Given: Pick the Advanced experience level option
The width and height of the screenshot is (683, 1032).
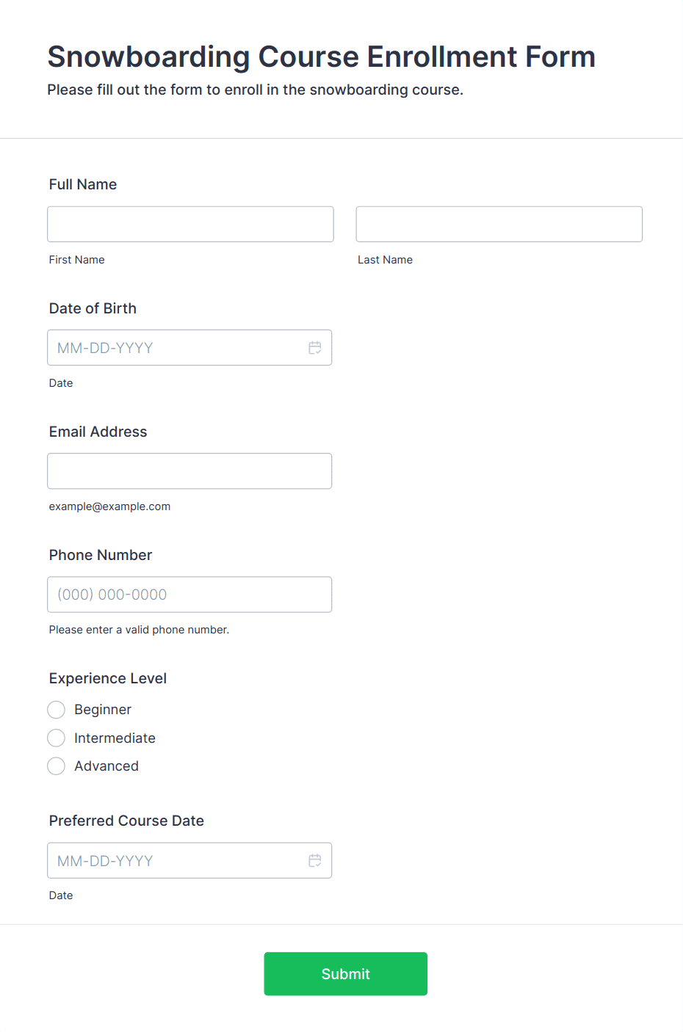Looking at the screenshot, I should tap(57, 766).
